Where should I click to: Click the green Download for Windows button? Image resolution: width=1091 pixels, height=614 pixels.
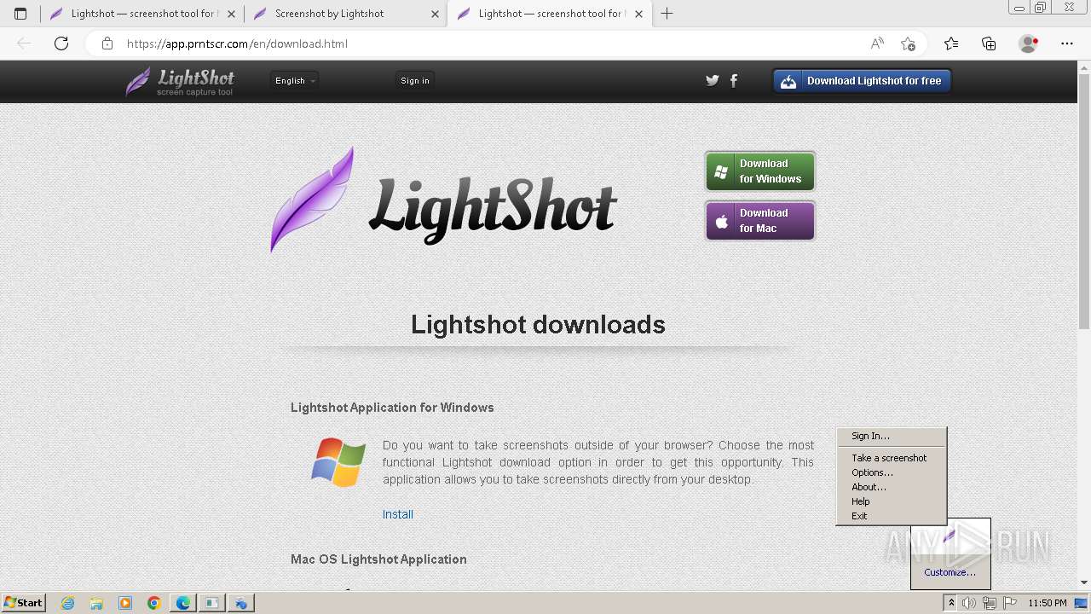point(760,171)
